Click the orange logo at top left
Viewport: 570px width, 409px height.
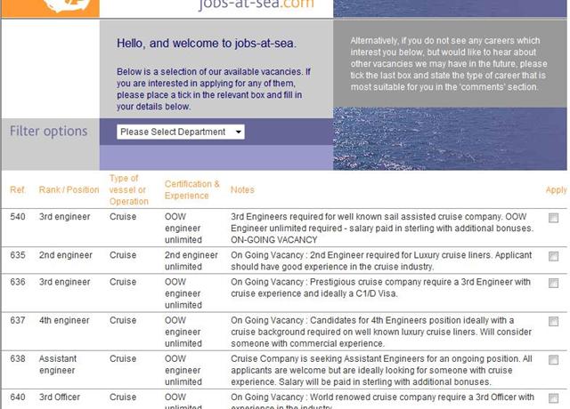[50, 8]
